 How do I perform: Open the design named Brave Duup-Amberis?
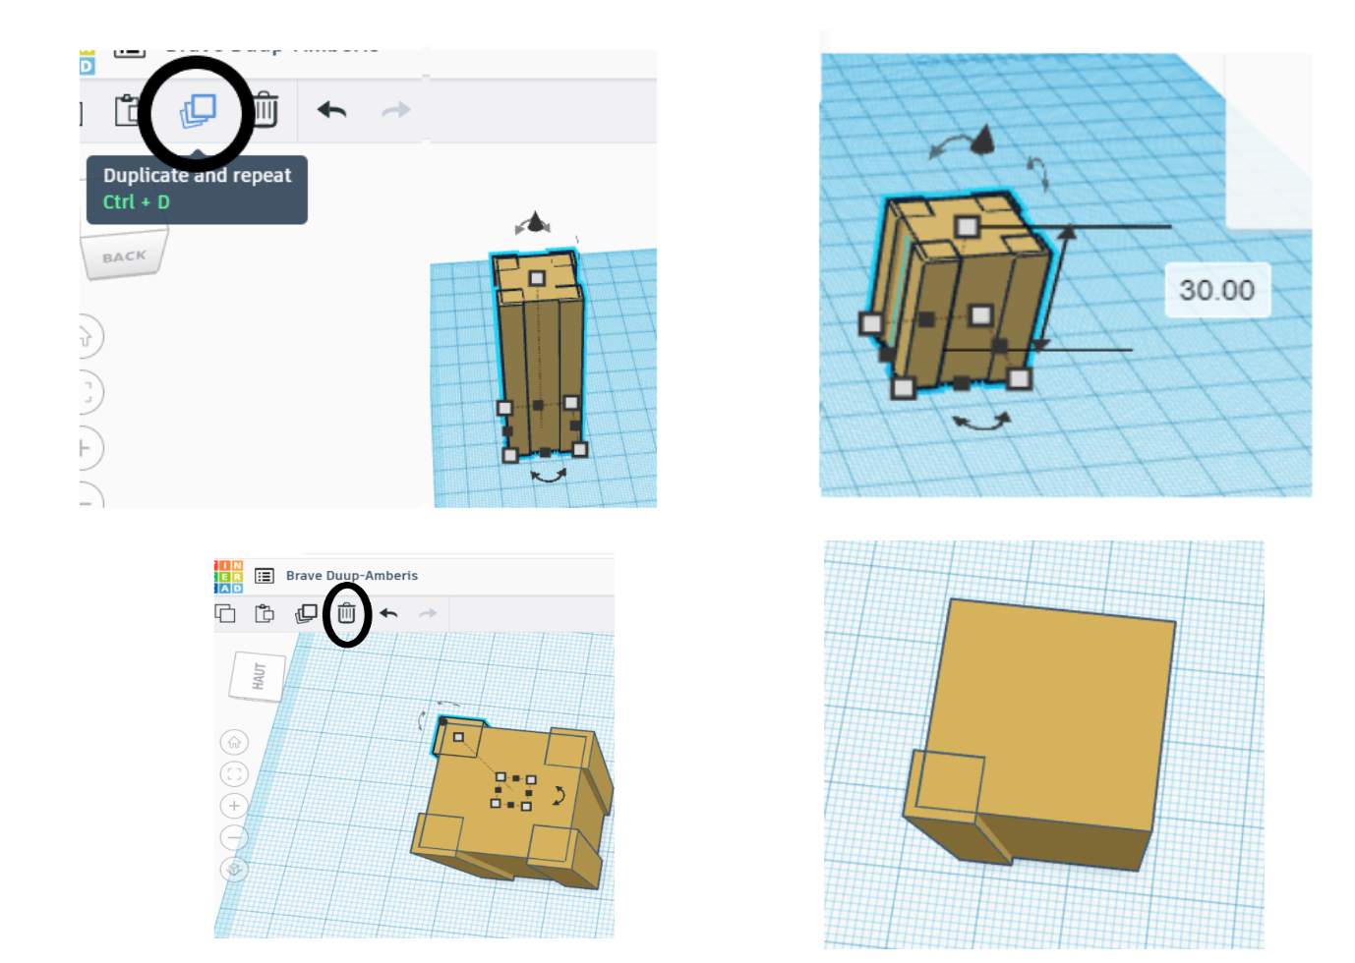[351, 575]
